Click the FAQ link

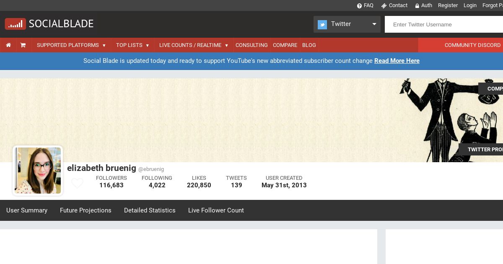point(368,5)
